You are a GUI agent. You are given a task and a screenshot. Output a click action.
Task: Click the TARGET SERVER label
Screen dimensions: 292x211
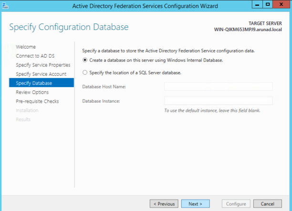click(265, 23)
